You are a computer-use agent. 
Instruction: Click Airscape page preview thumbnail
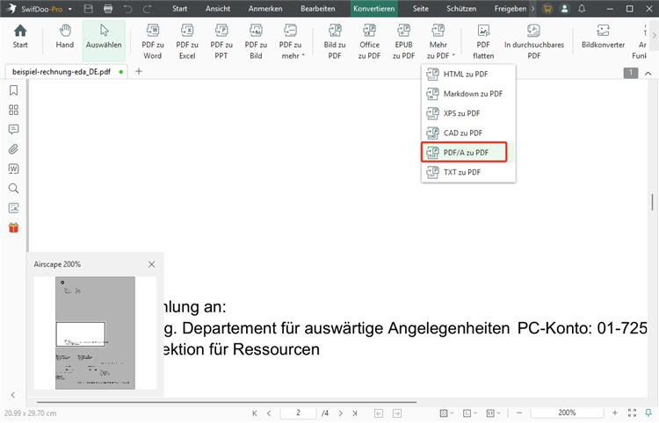(x=96, y=333)
